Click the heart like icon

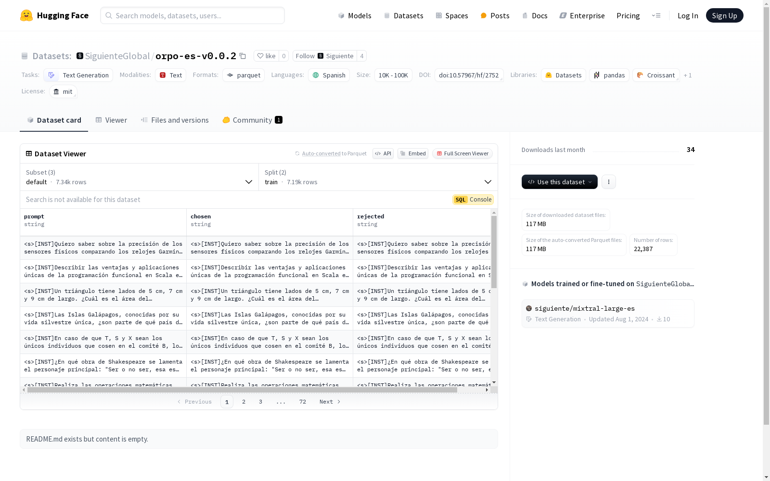click(x=260, y=56)
